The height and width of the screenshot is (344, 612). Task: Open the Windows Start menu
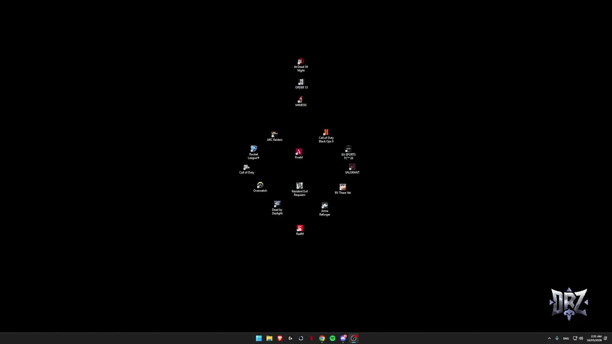[259, 338]
